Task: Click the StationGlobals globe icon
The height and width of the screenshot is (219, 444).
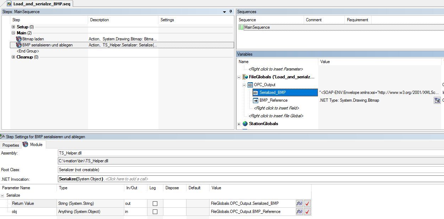Action: [x=245, y=124]
